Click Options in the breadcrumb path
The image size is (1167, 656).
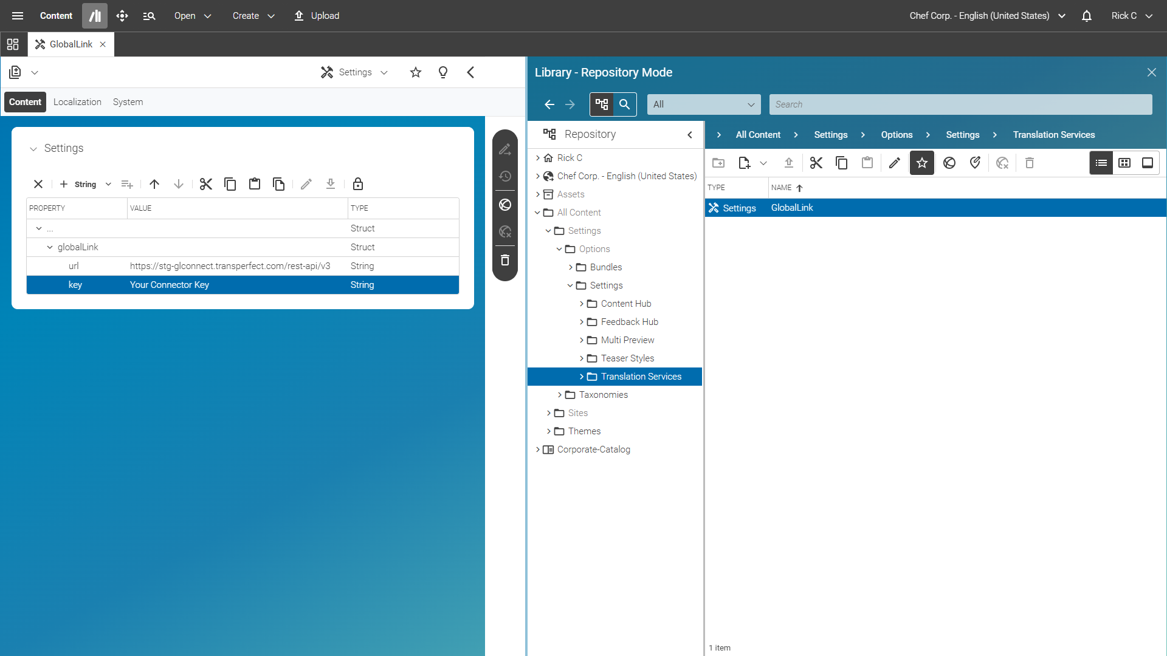pyautogui.click(x=897, y=135)
